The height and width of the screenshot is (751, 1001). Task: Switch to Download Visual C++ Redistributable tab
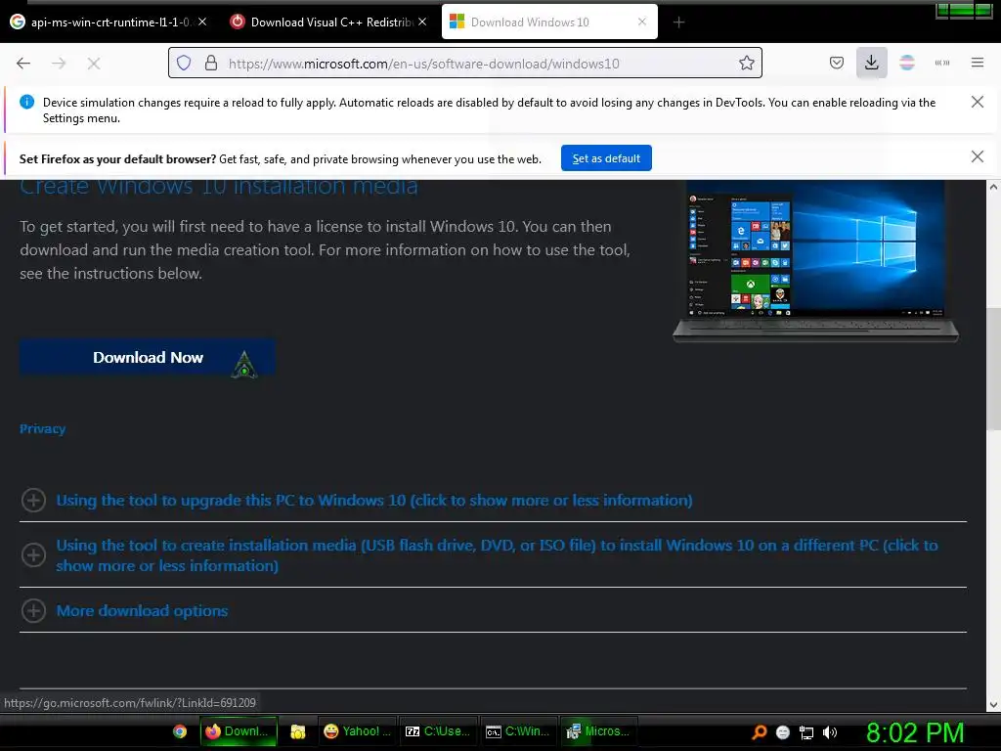[328, 22]
